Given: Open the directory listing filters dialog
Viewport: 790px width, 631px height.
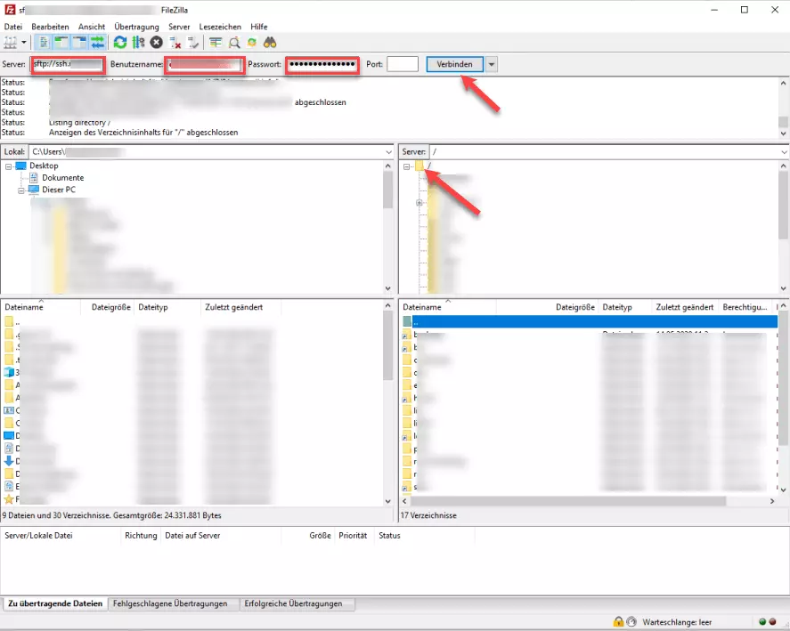Looking at the screenshot, I should (x=216, y=43).
